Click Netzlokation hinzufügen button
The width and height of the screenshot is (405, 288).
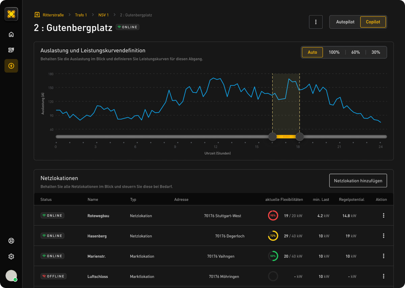358,181
